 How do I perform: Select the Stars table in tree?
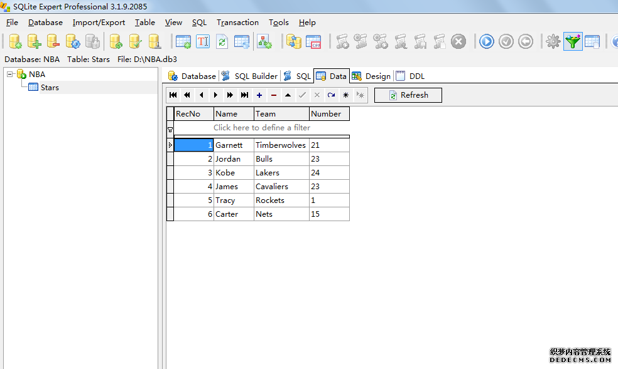pos(50,88)
